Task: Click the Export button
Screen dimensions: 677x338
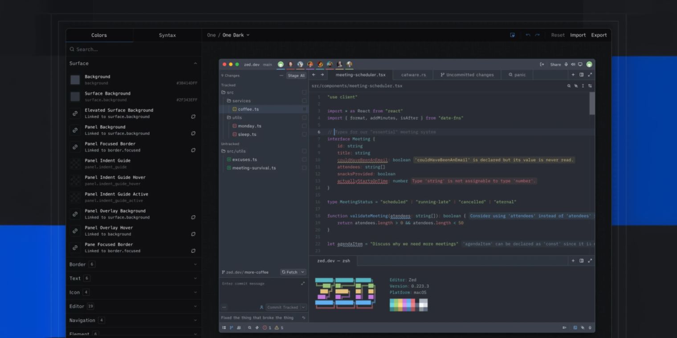Action: [x=599, y=35]
